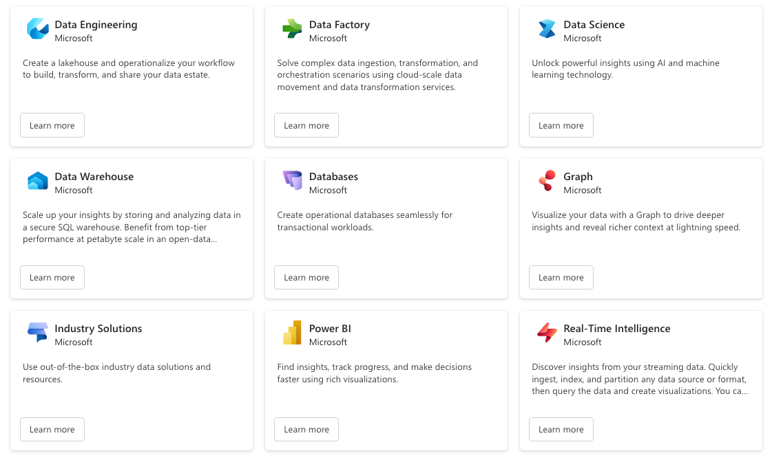
Task: Click the 'Solve complex data ingestion' description
Action: 377,75
